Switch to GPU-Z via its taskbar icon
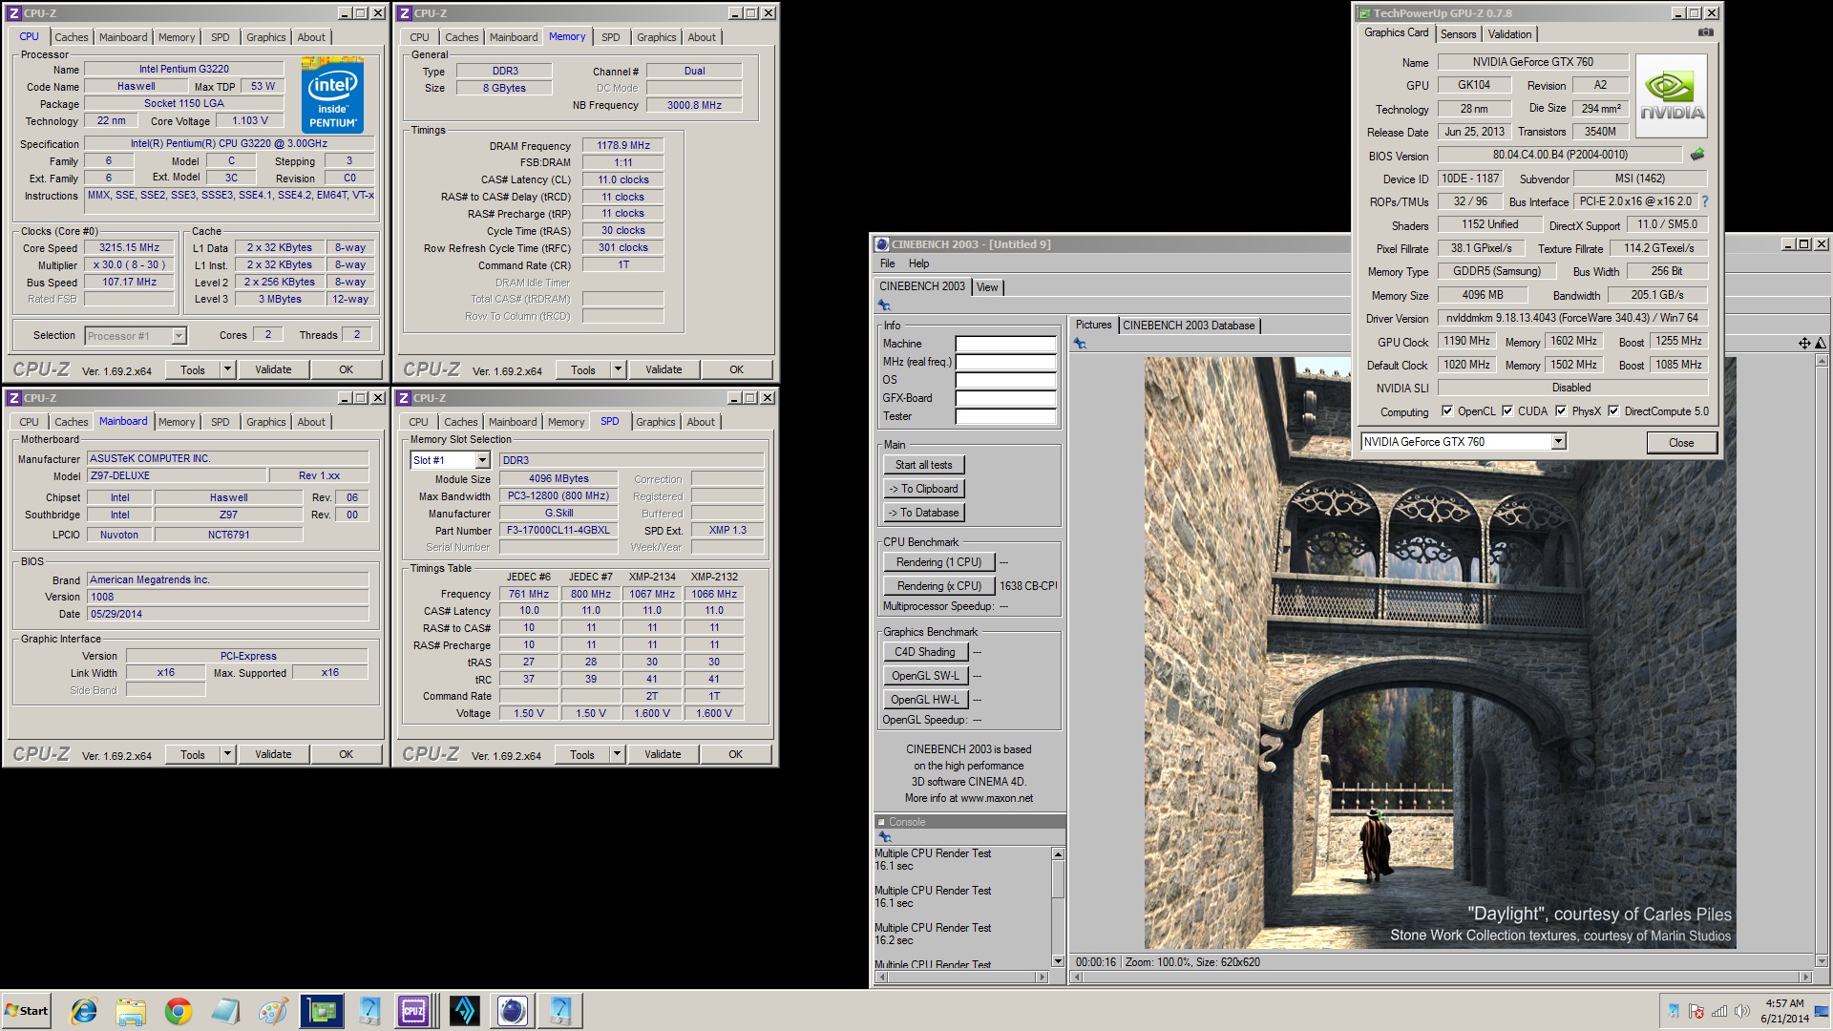1833x1031 pixels. pyautogui.click(x=322, y=1011)
